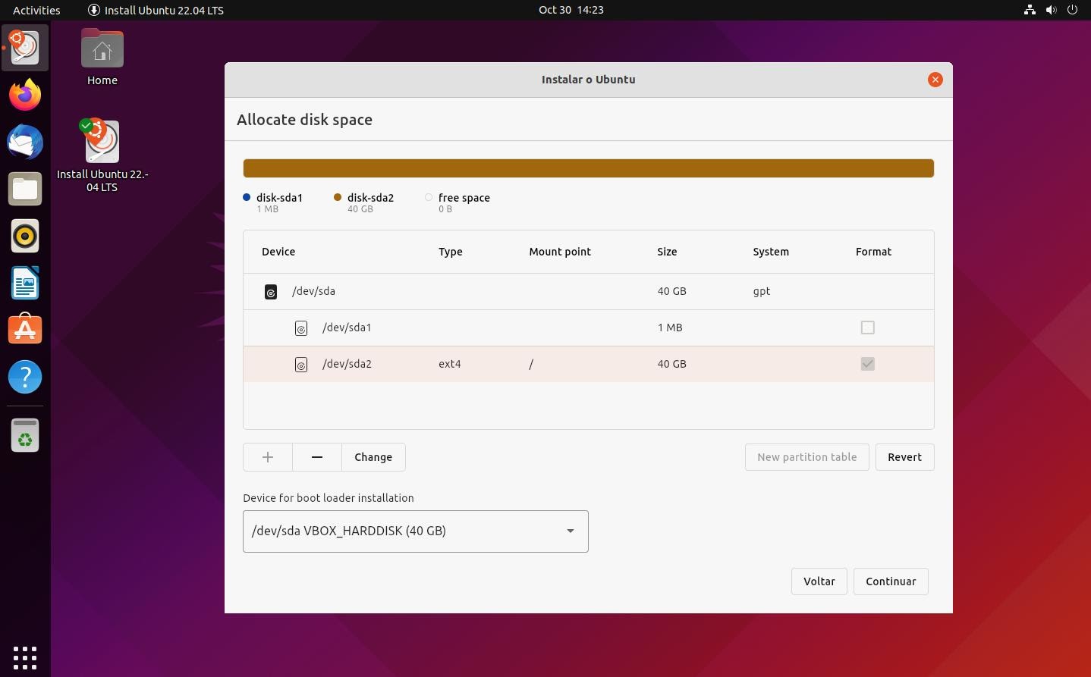Open the Home folder desktop icon
The image size is (1091, 677).
(x=102, y=58)
